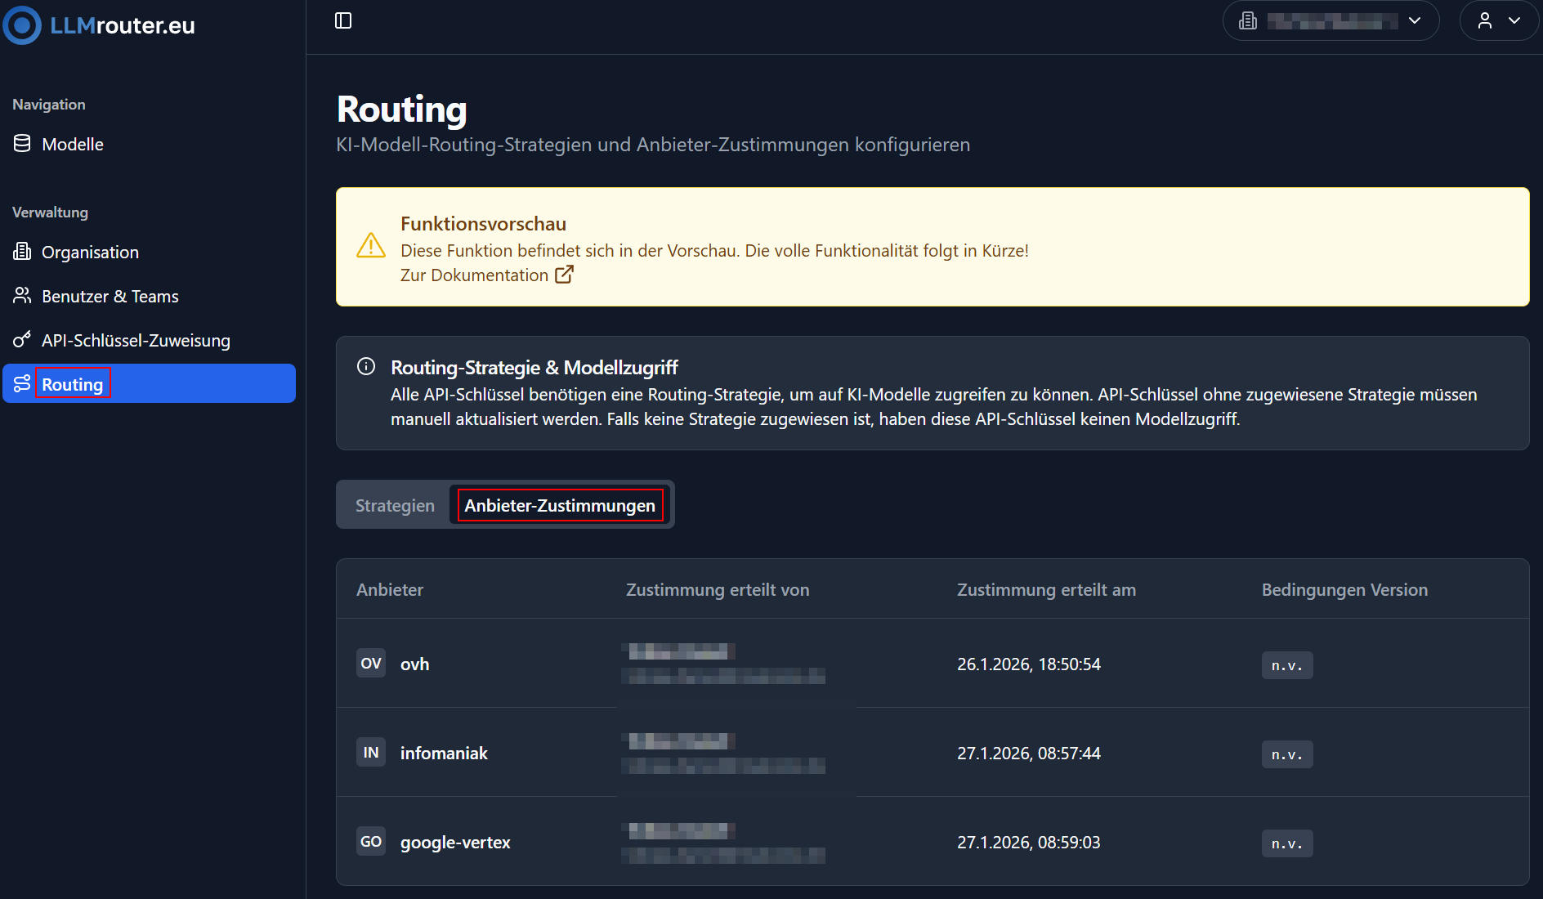
Task: Click the Organisation building icon in sidebar
Action: pyautogui.click(x=22, y=252)
